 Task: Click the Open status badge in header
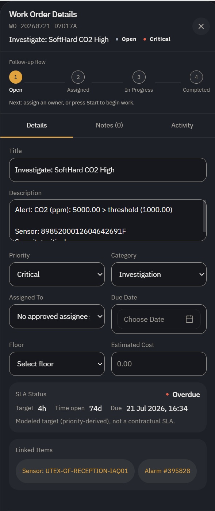click(126, 39)
